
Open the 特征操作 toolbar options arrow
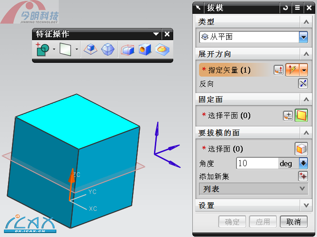(156, 34)
